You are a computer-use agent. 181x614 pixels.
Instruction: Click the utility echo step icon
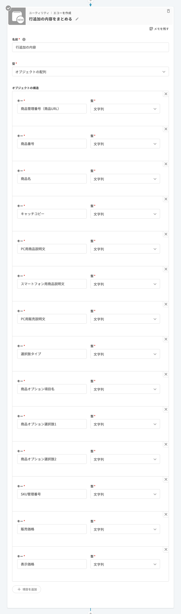click(17, 16)
